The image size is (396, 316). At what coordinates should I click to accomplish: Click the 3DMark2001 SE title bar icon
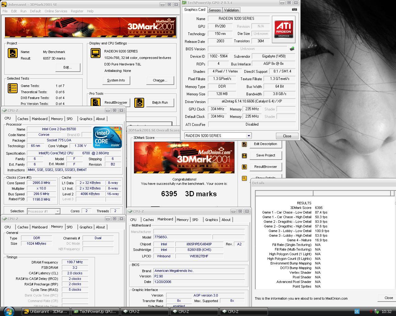pyautogui.click(x=4, y=5)
